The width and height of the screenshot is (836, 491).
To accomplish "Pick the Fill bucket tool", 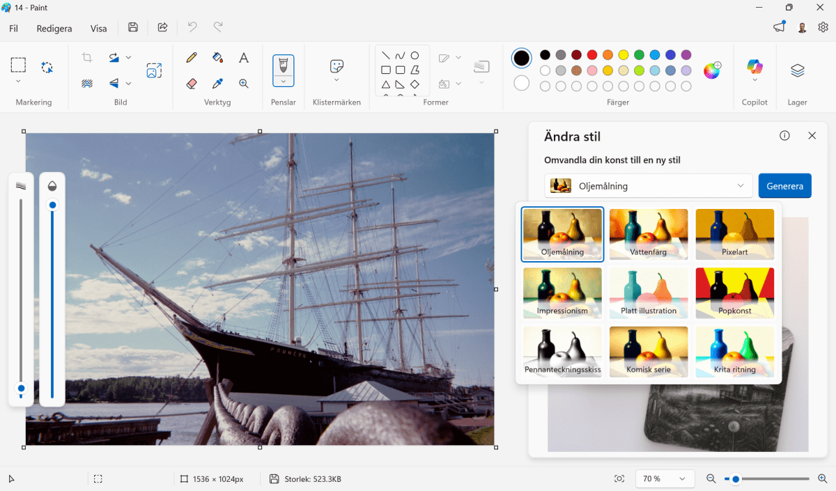I will click(217, 58).
